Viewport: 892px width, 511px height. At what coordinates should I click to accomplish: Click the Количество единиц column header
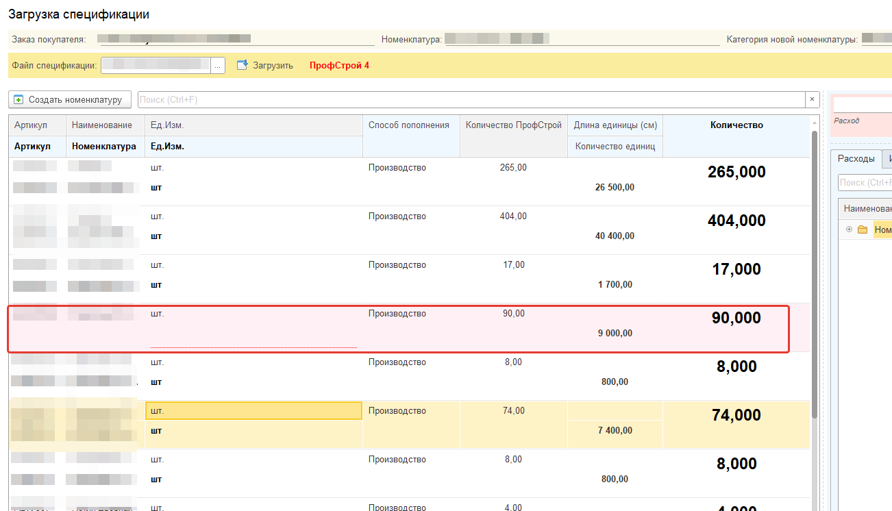615,146
